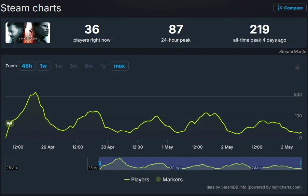Select the 6m zoom option
308x196 pixels.
(x=89, y=66)
